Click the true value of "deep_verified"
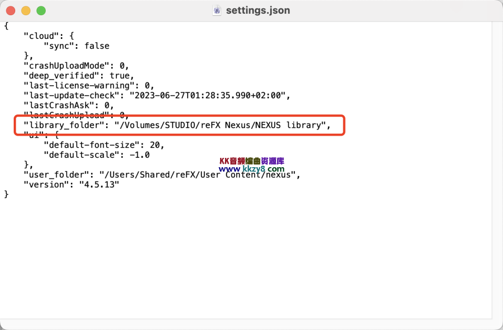The image size is (503, 330). (119, 76)
